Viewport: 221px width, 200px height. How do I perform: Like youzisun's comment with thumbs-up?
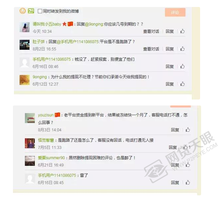click(188, 130)
